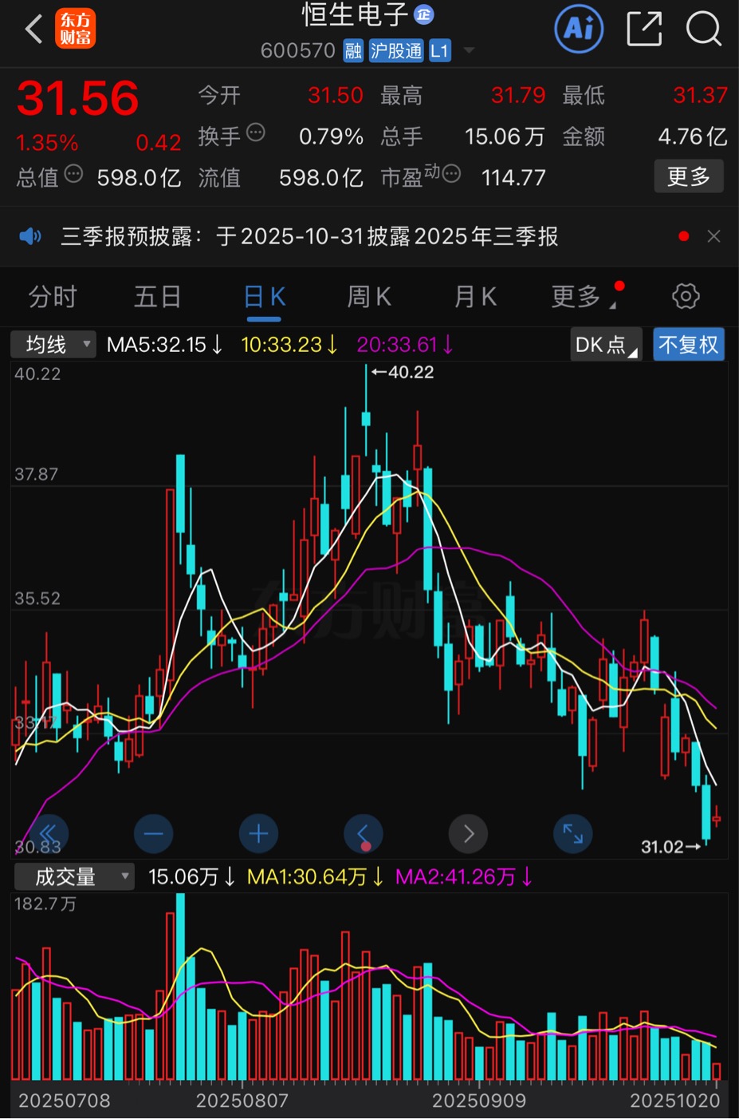This screenshot has height=1119, width=739.
Task: Tap the 最高 31.79 value
Action: (518, 96)
